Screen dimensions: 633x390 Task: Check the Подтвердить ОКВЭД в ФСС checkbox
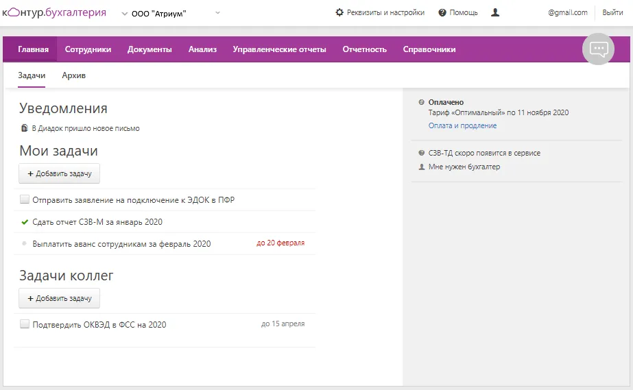(x=25, y=324)
